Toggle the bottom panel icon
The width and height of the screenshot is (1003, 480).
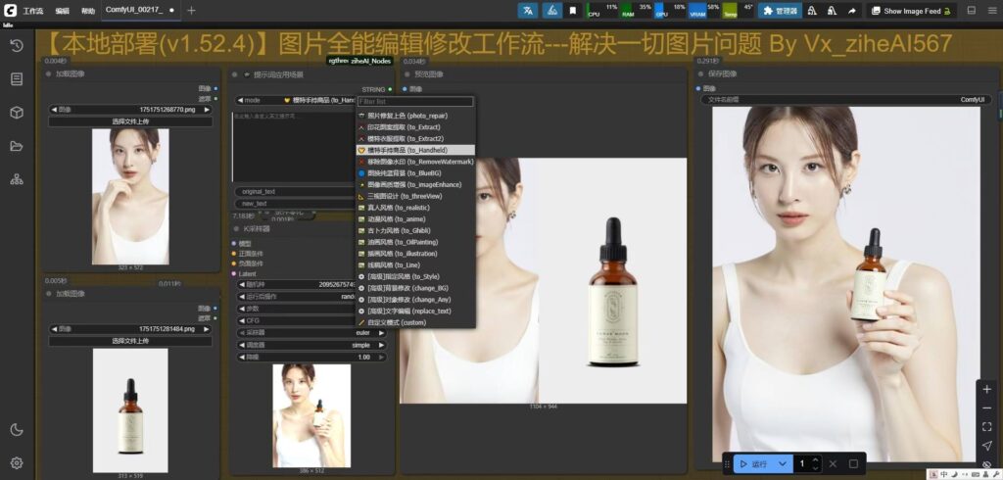972,10
